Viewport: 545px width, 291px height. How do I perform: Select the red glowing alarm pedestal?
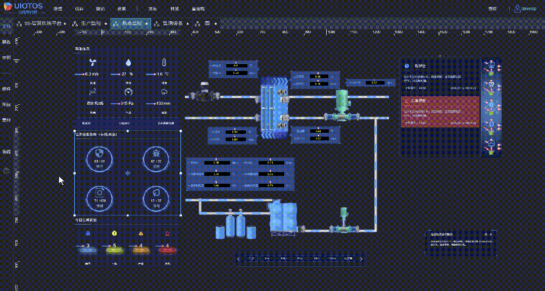(168, 250)
